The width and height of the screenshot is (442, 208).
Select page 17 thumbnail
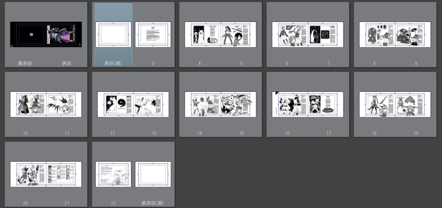pyautogui.click(x=326, y=104)
